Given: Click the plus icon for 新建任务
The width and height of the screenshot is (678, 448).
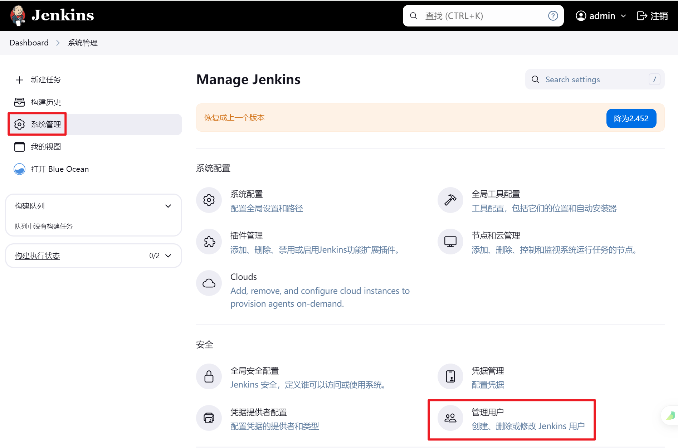Looking at the screenshot, I should click(19, 80).
